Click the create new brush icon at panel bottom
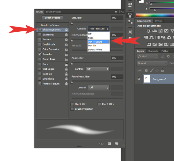This screenshot has width=174, height=161. point(116,144)
